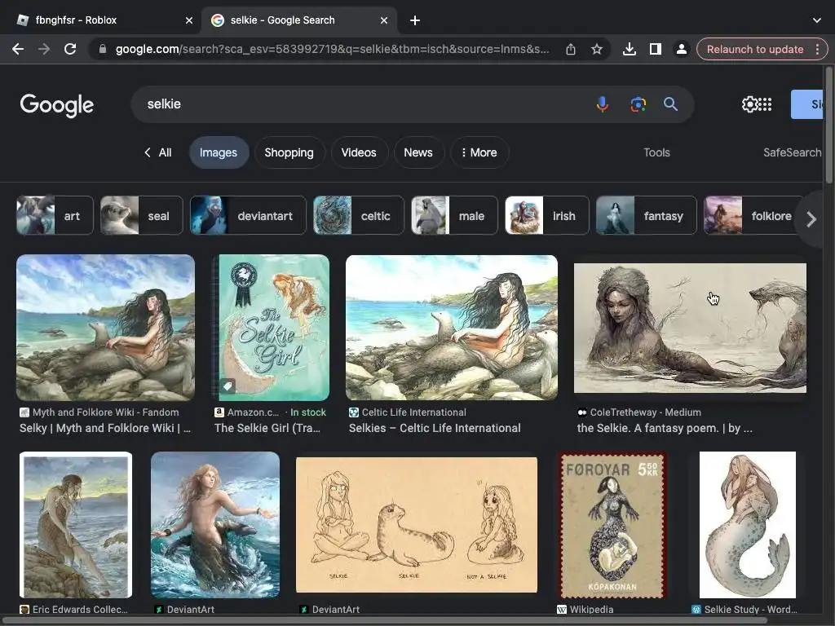Image resolution: width=835 pixels, height=626 pixels.
Task: Open the Myth and Folklore Wiki selkie image
Action: 105,328
